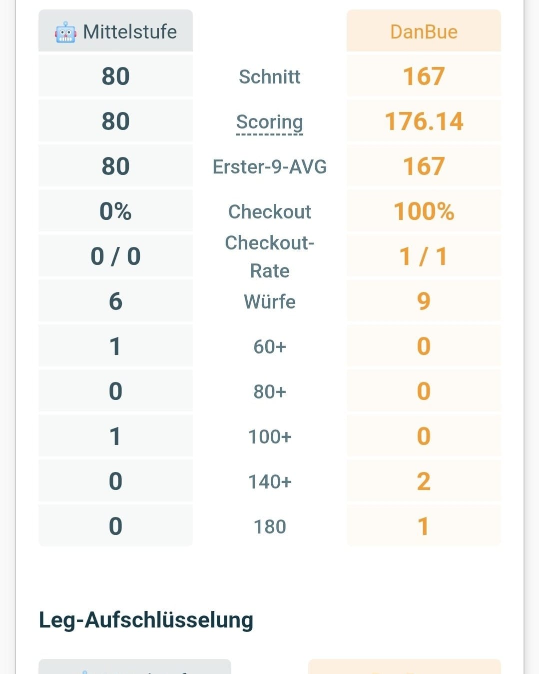
Task: Click the robot icon beside Mittelstufe
Action: coord(65,32)
